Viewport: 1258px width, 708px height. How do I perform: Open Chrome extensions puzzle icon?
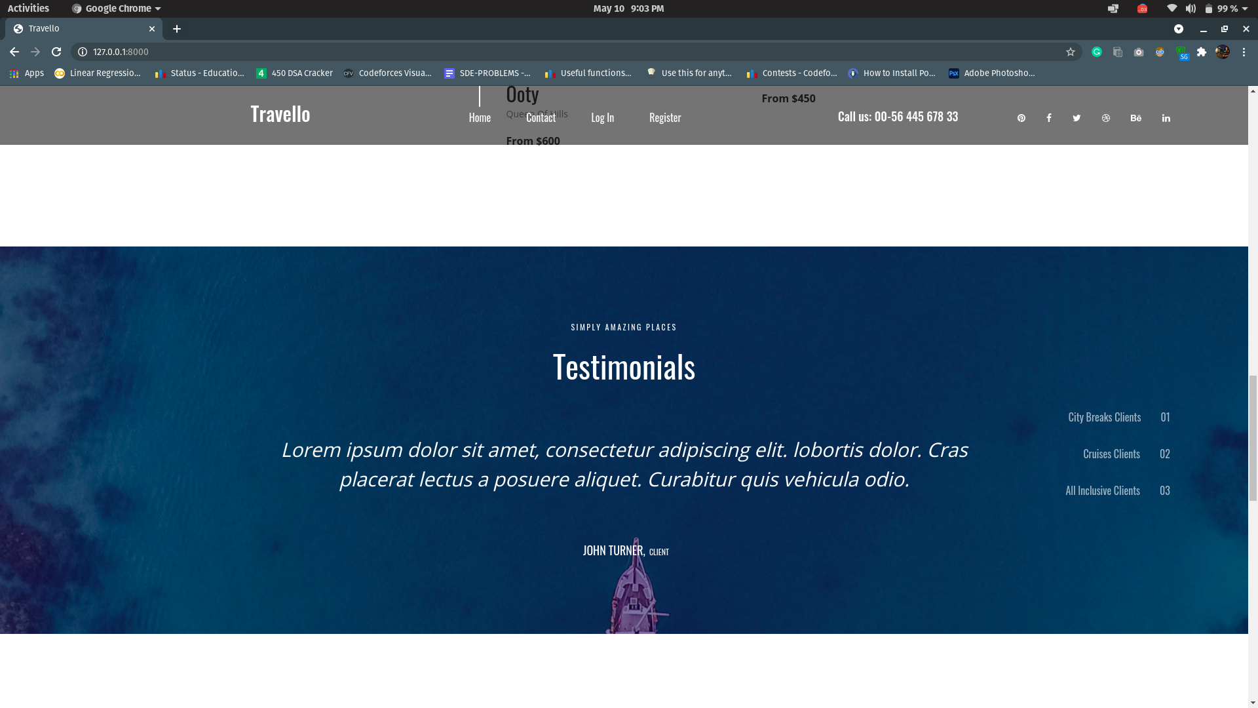pyautogui.click(x=1202, y=52)
